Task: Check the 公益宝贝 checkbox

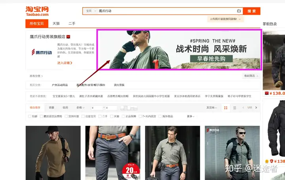Action: click(83, 116)
